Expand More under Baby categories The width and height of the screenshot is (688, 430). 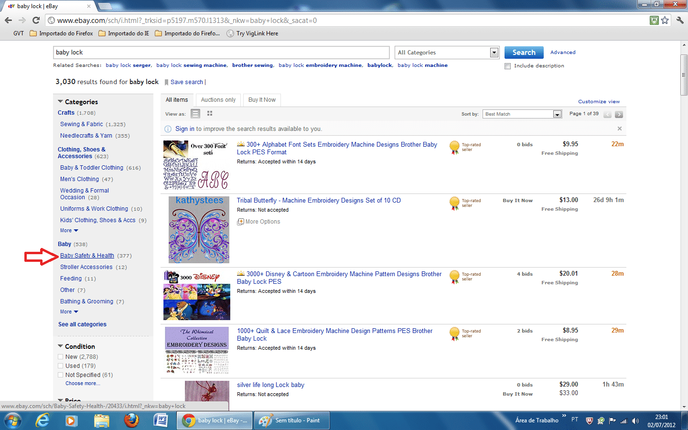point(69,312)
